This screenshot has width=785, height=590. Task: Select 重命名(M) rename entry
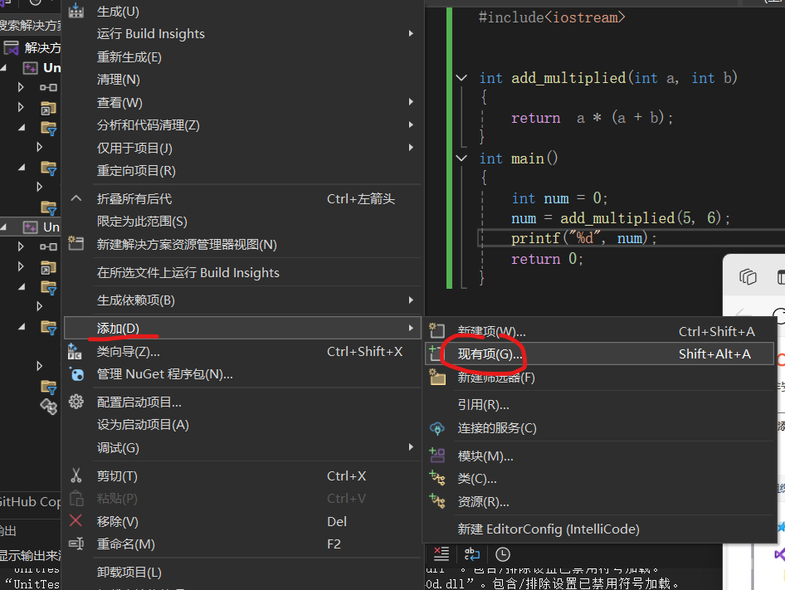[x=243, y=544]
